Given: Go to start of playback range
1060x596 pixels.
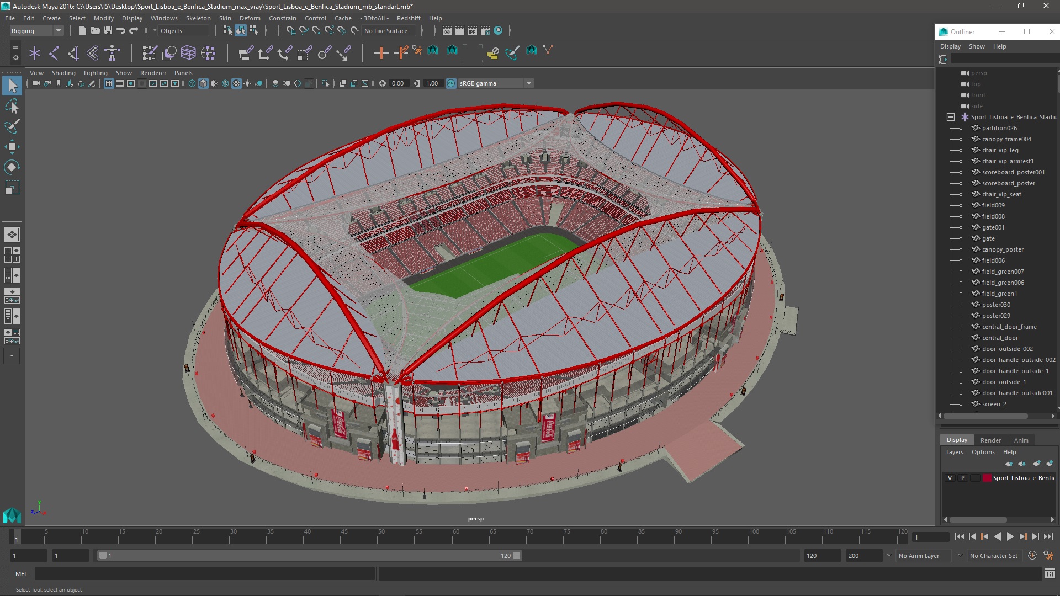Looking at the screenshot, I should (959, 536).
